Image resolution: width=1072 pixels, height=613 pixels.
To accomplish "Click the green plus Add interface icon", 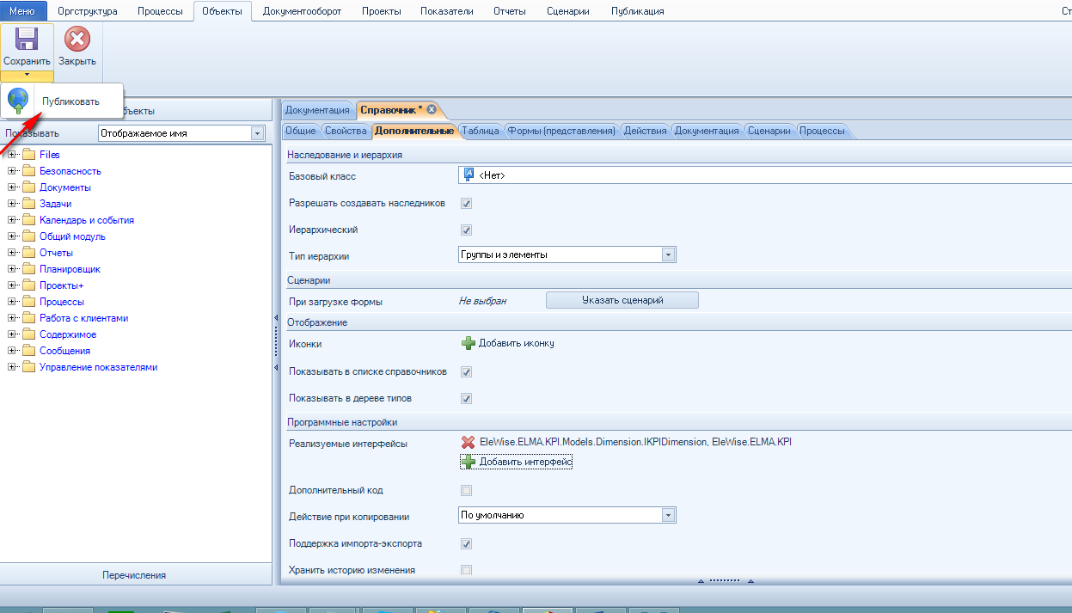I will click(x=469, y=462).
